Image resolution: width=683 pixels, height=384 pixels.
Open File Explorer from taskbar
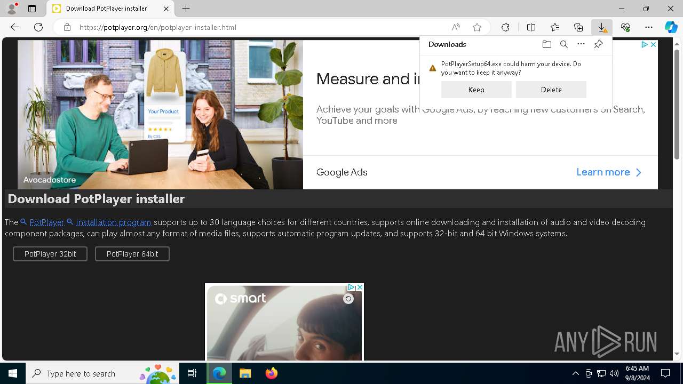coord(245,373)
